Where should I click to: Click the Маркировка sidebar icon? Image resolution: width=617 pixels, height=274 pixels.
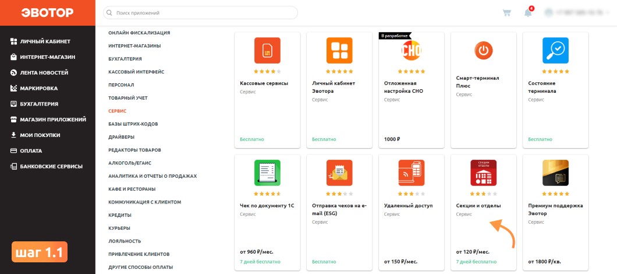(x=13, y=88)
